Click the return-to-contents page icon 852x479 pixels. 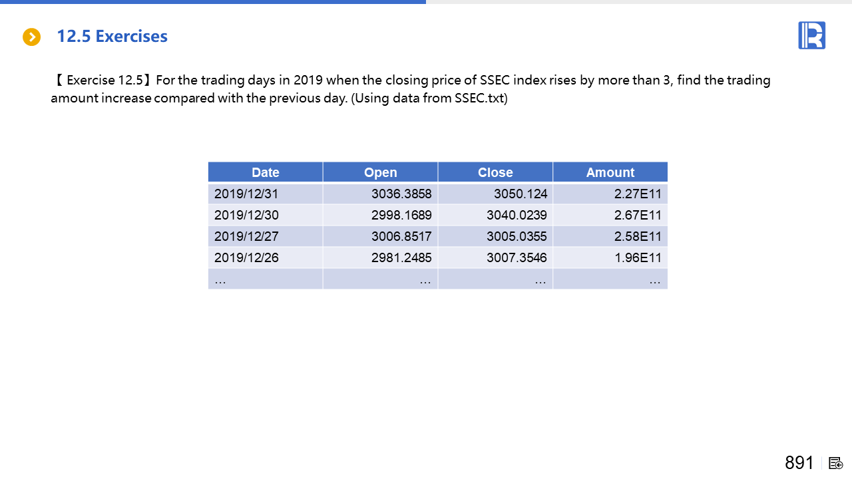[836, 463]
